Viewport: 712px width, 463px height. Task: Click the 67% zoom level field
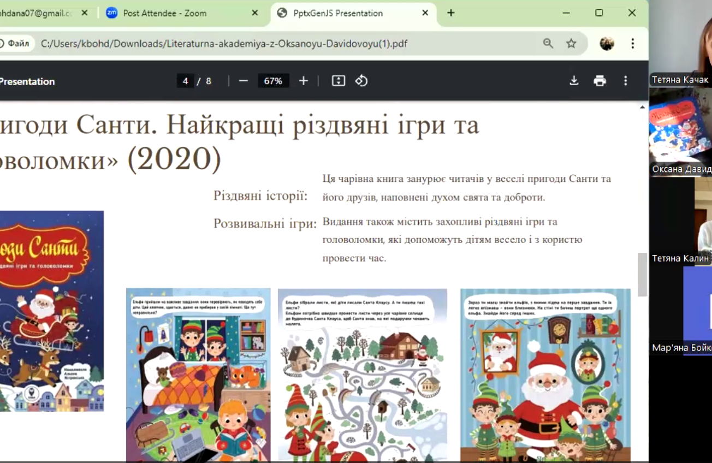(273, 81)
